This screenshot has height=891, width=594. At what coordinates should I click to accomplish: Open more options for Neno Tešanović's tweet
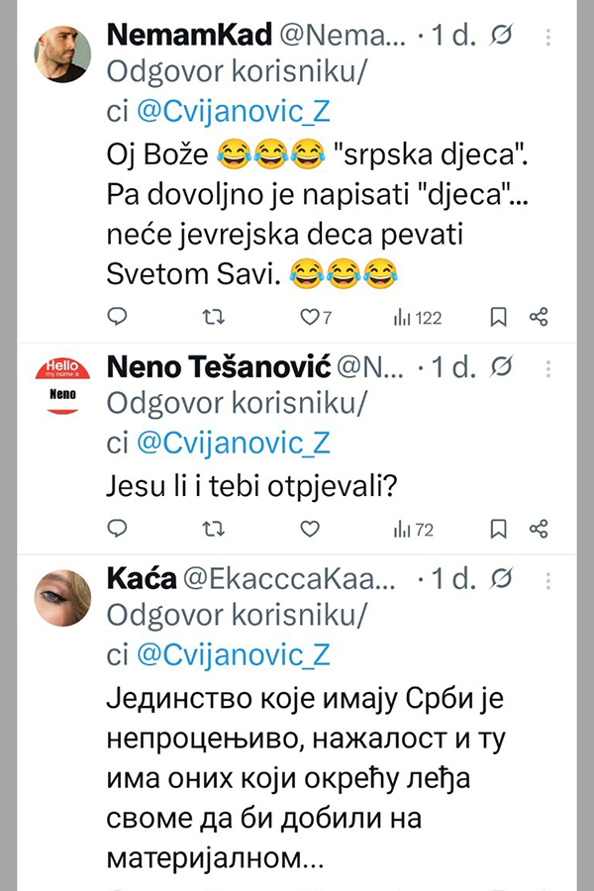(x=549, y=369)
